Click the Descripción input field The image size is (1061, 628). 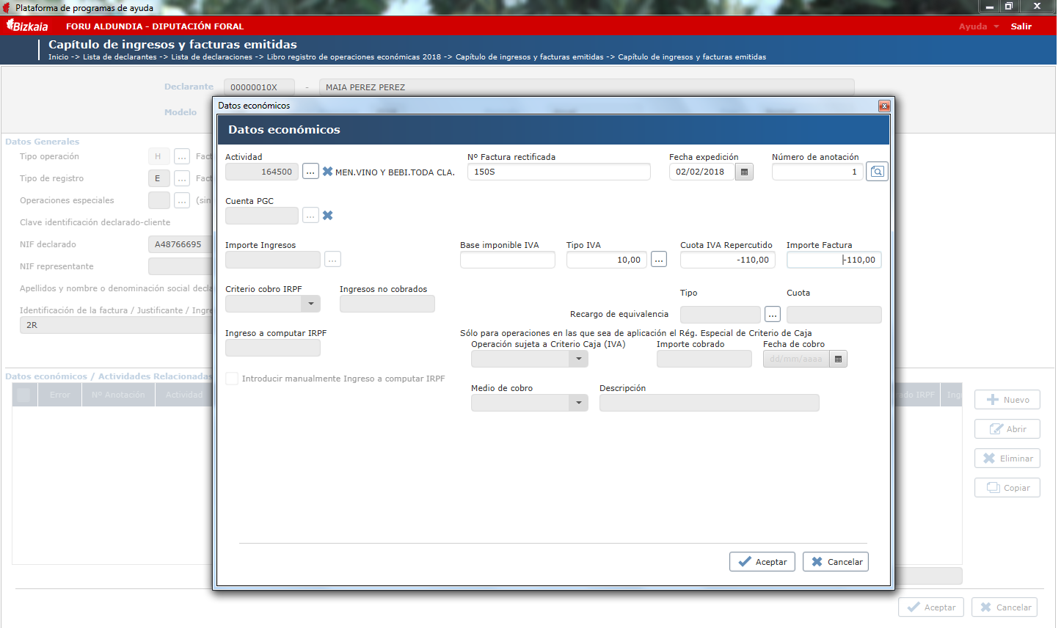pyautogui.click(x=710, y=403)
